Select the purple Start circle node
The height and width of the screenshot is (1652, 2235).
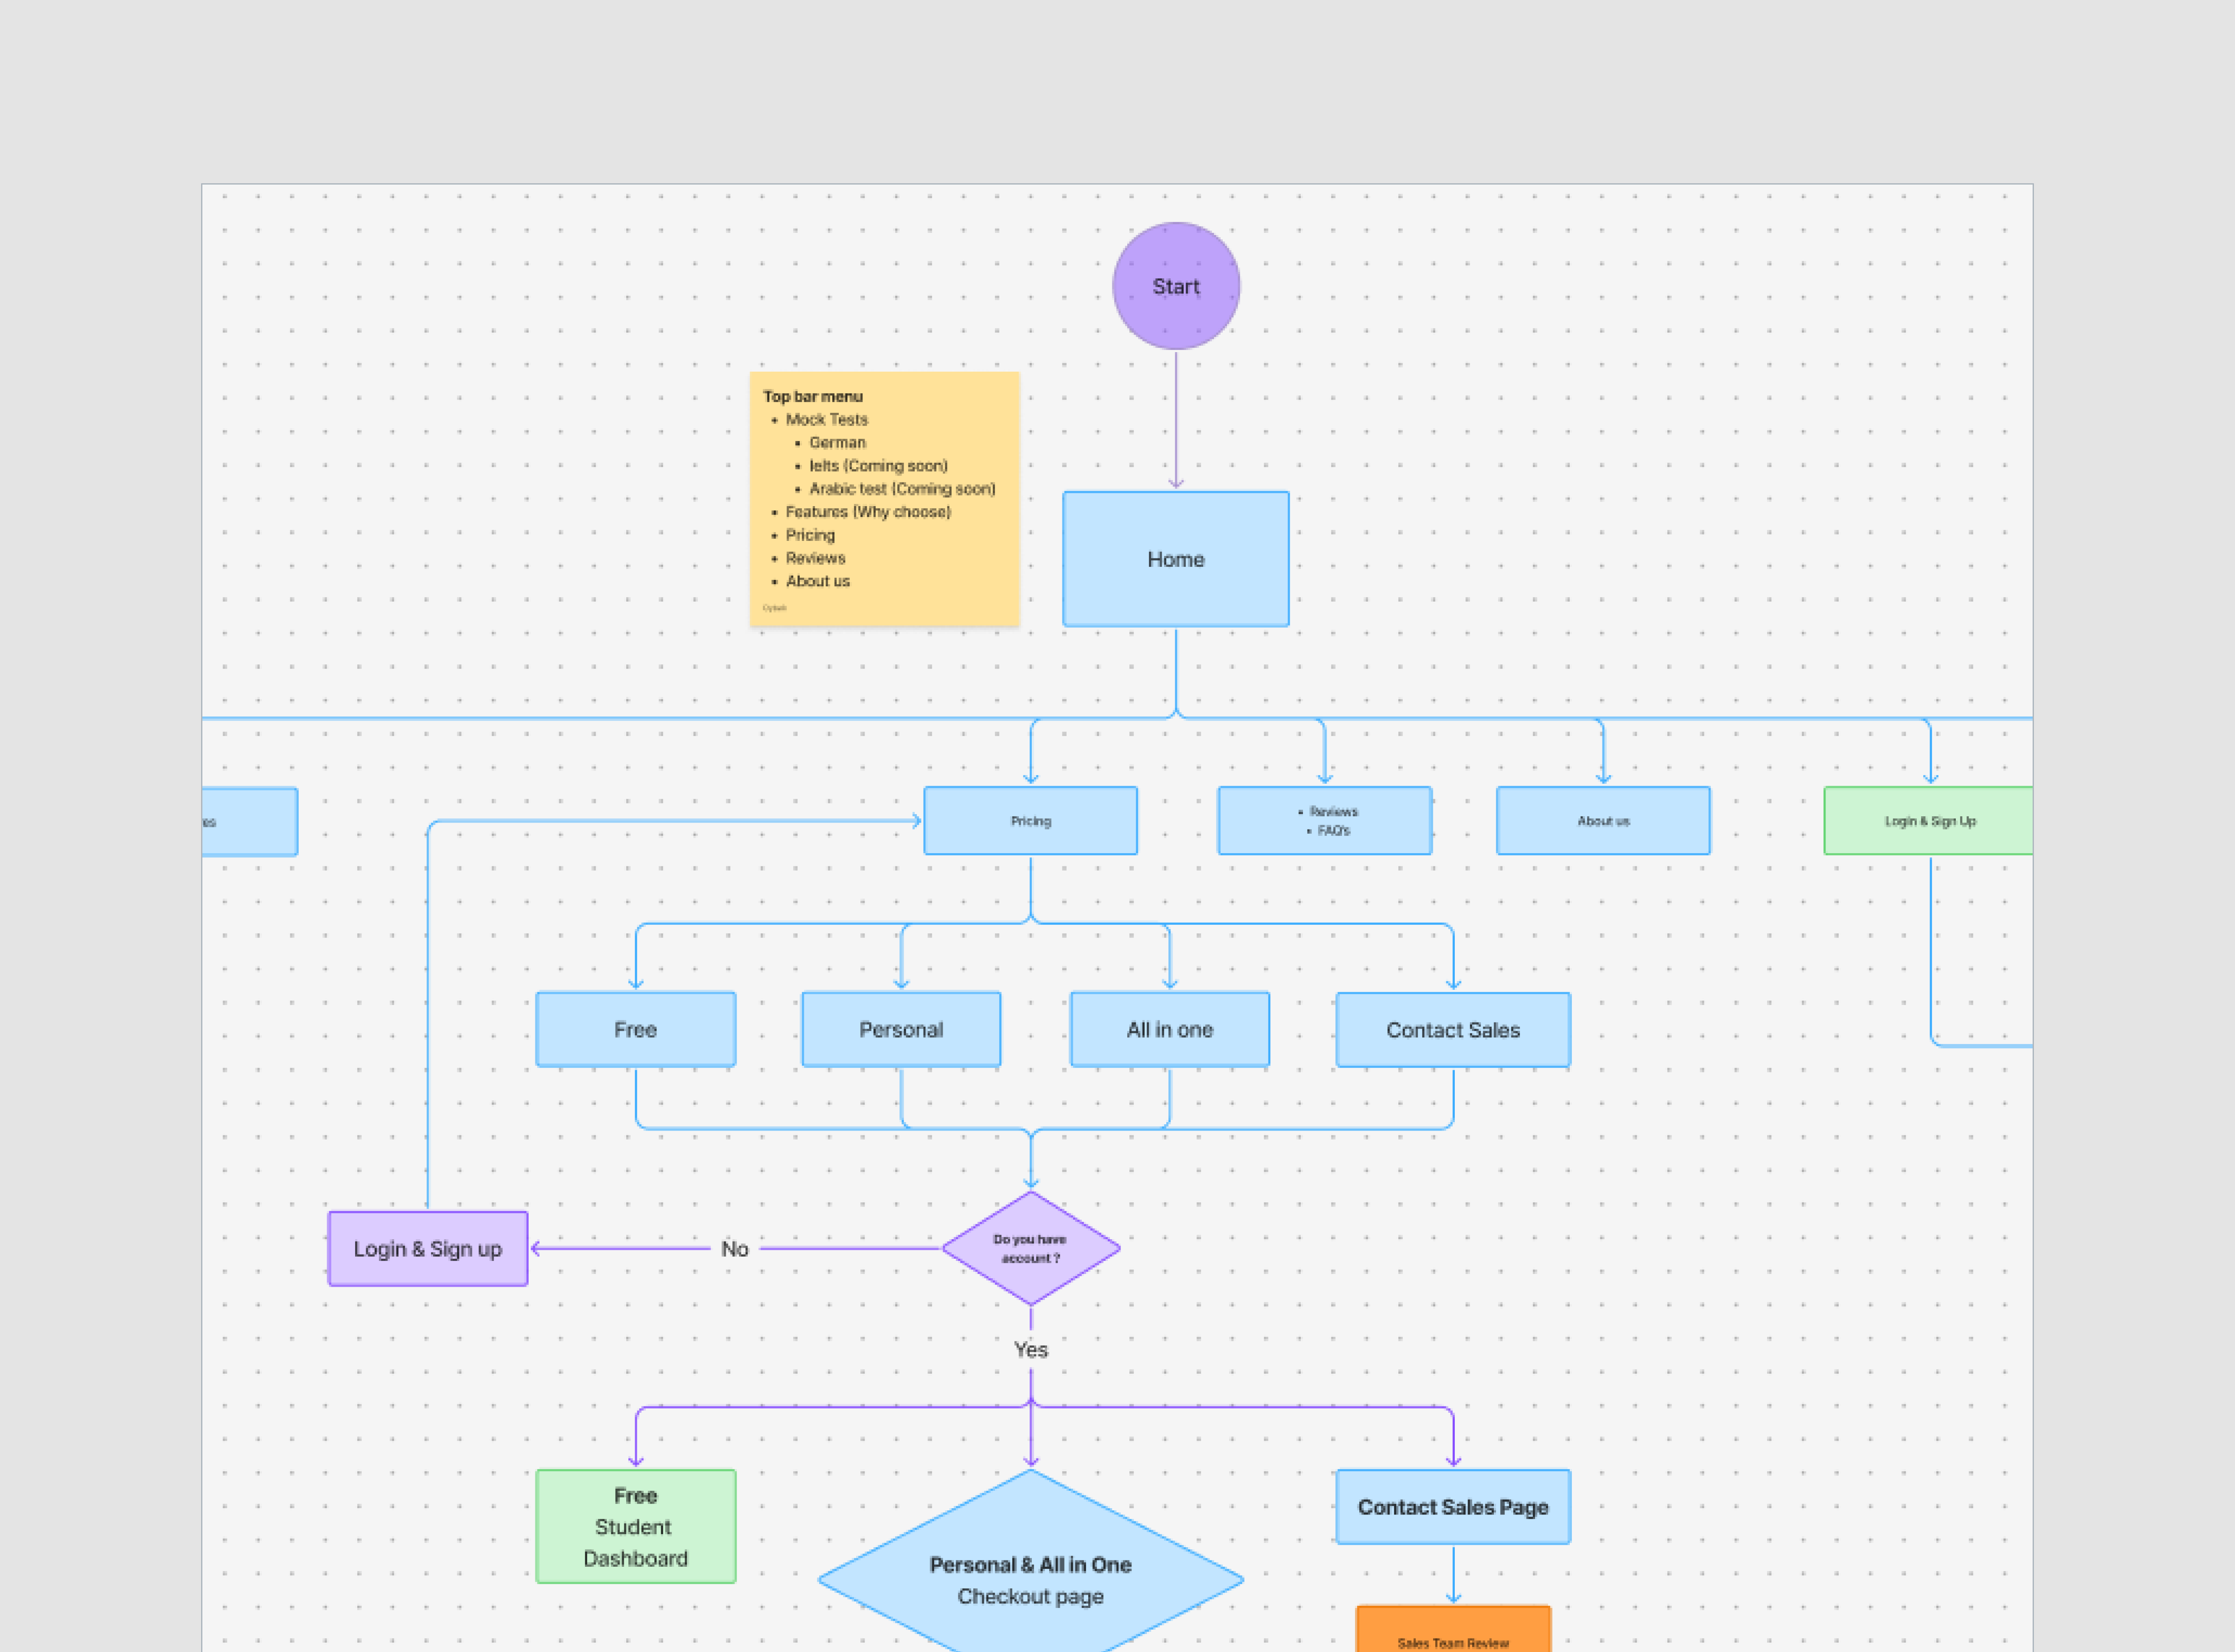[x=1176, y=286]
